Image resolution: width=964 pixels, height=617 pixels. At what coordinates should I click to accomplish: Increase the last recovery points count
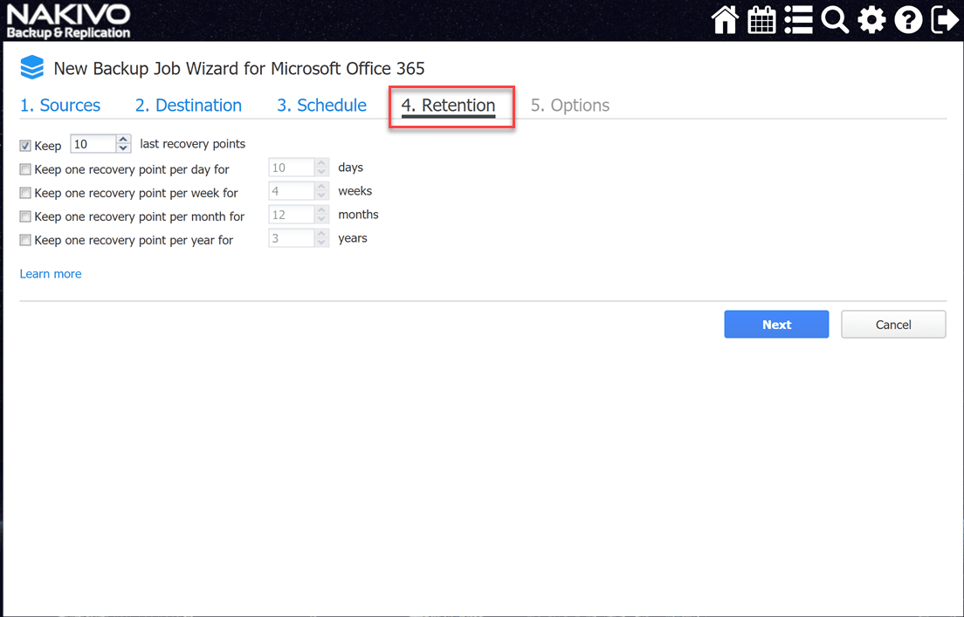(123, 140)
